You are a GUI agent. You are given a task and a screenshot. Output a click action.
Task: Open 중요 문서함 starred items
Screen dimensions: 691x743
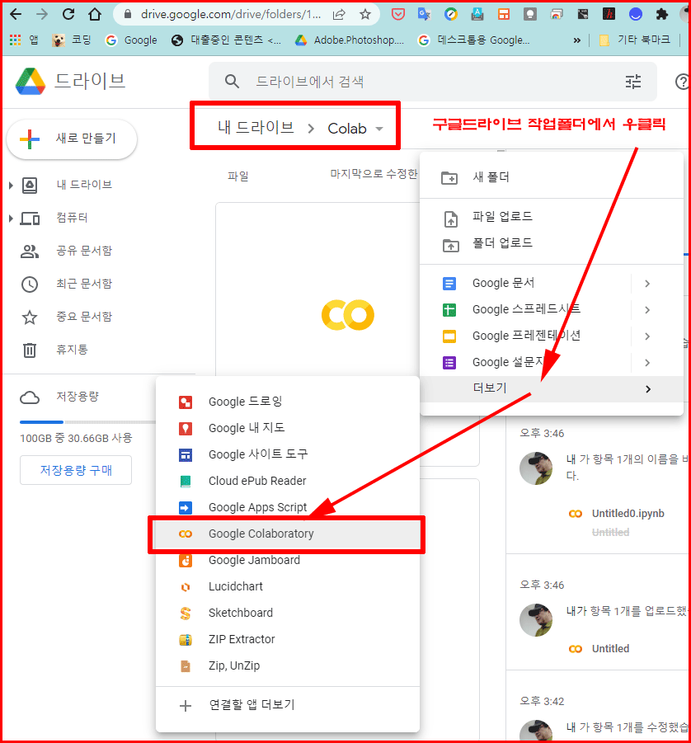coord(84,317)
